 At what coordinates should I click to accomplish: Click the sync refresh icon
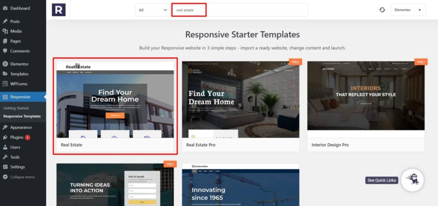tap(382, 10)
